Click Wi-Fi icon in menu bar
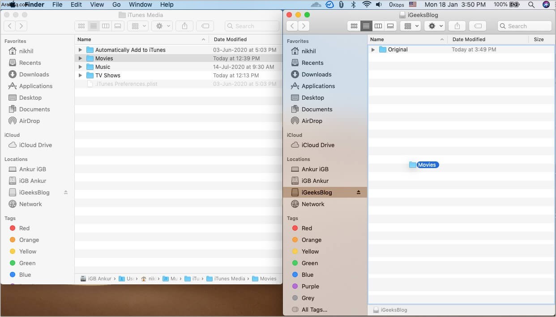 [x=367, y=4]
